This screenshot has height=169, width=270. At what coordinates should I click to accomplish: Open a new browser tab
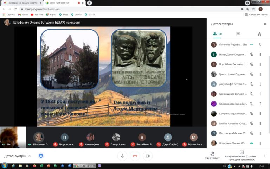click(x=89, y=3)
